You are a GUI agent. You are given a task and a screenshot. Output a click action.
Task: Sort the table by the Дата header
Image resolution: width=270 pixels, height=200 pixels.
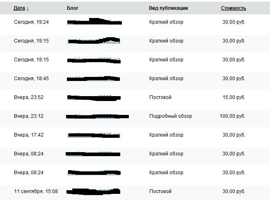click(19, 8)
